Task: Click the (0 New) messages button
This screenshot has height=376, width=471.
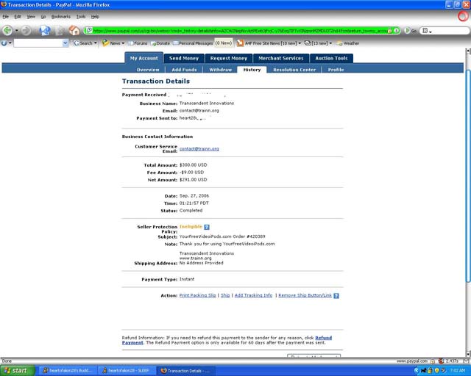Action: pyautogui.click(x=224, y=43)
